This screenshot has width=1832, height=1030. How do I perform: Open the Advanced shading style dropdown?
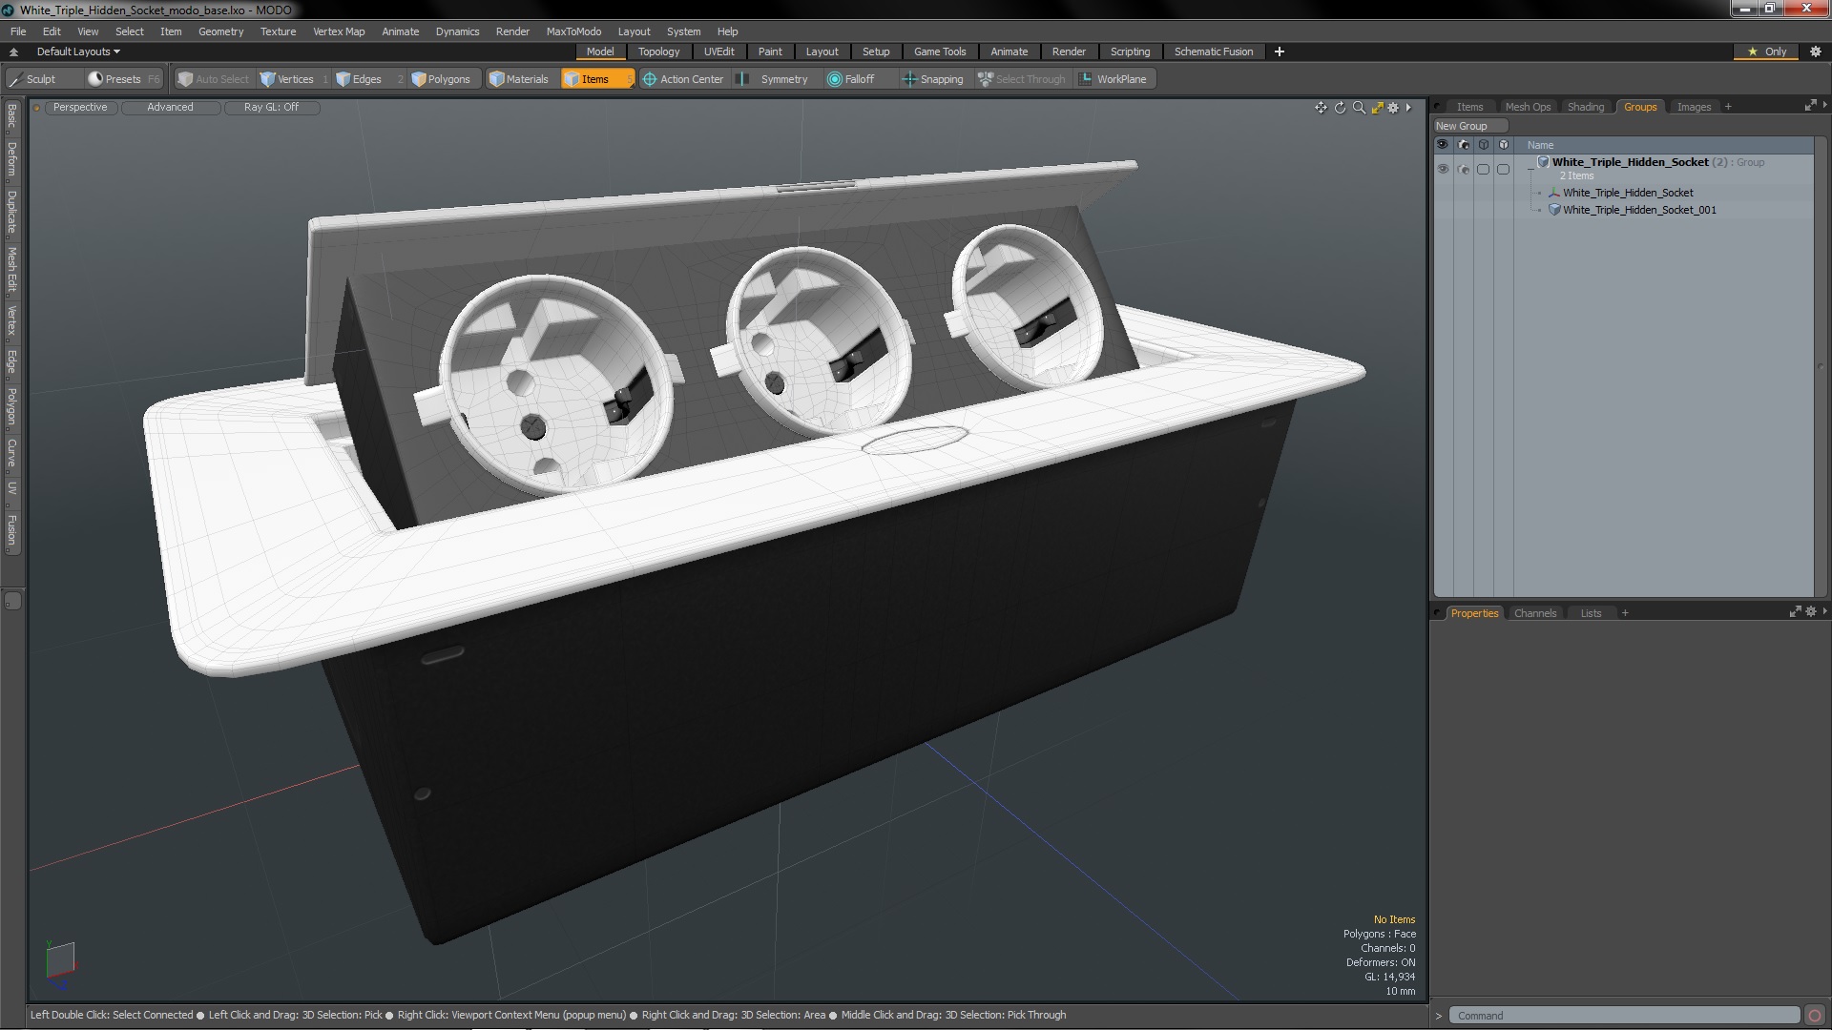tap(170, 108)
